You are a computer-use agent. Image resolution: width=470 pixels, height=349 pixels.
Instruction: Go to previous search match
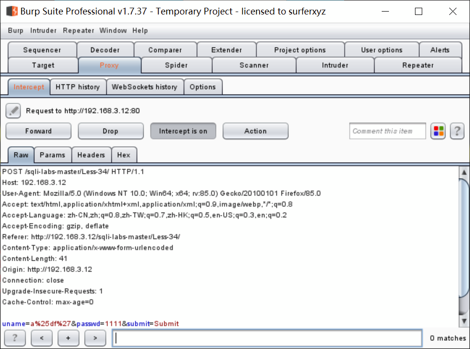[41, 338]
